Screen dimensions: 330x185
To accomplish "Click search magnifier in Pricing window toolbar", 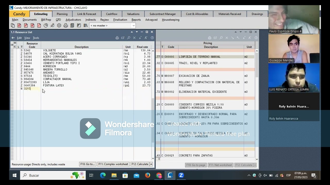I will 221,38.
